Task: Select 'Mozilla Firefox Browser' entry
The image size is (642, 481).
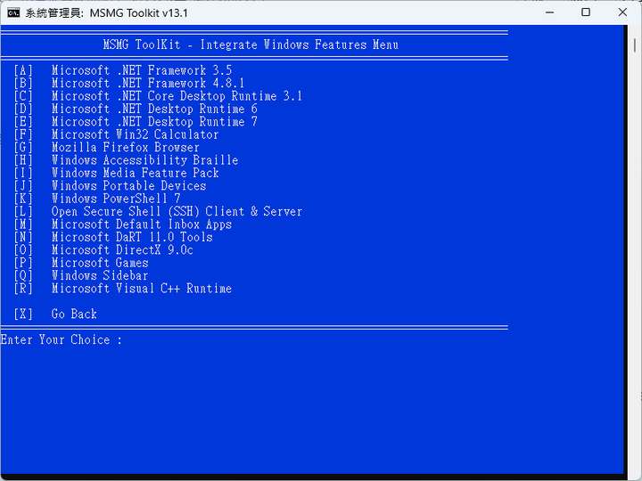Action: [126, 147]
